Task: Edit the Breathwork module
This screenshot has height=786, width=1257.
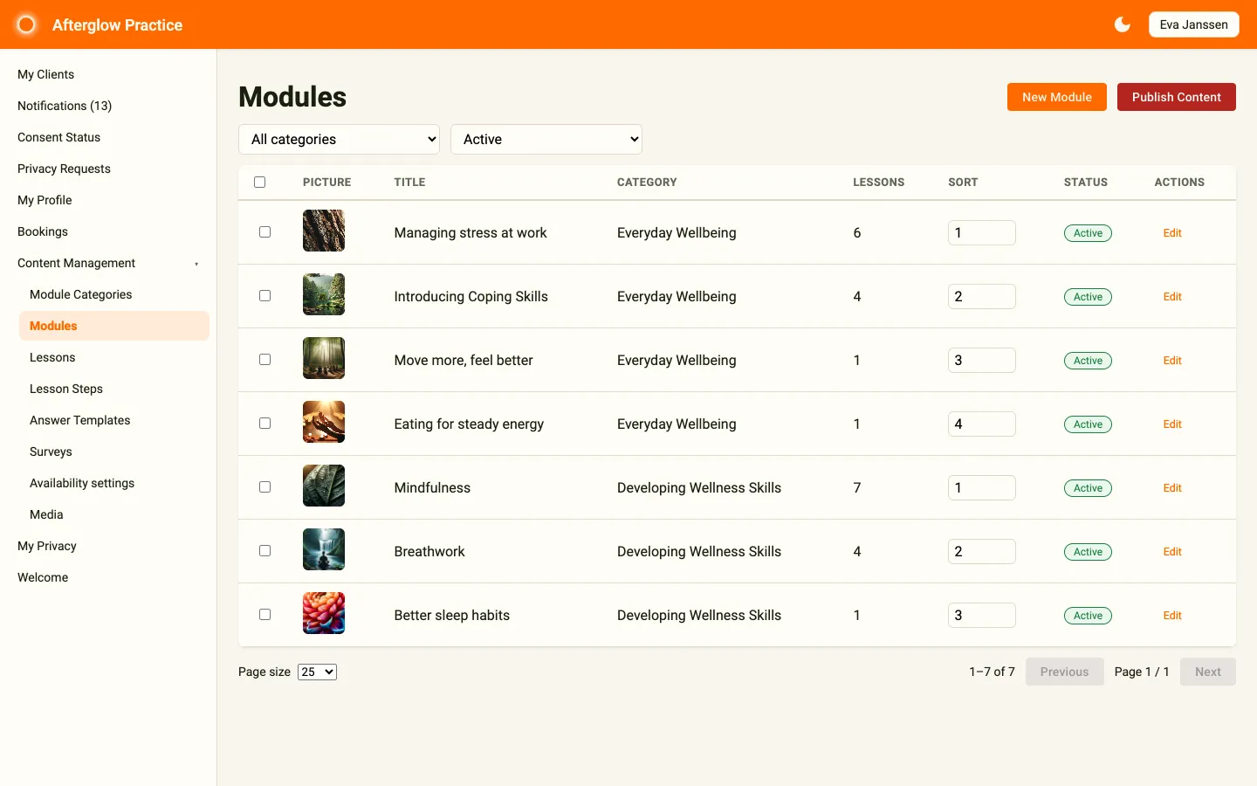Action: click(x=1172, y=552)
